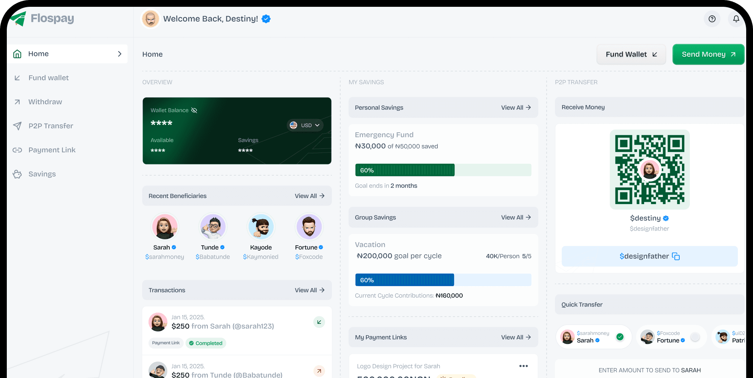Select the Withdraw arrow icon in sidebar
753x378 pixels.
click(17, 102)
